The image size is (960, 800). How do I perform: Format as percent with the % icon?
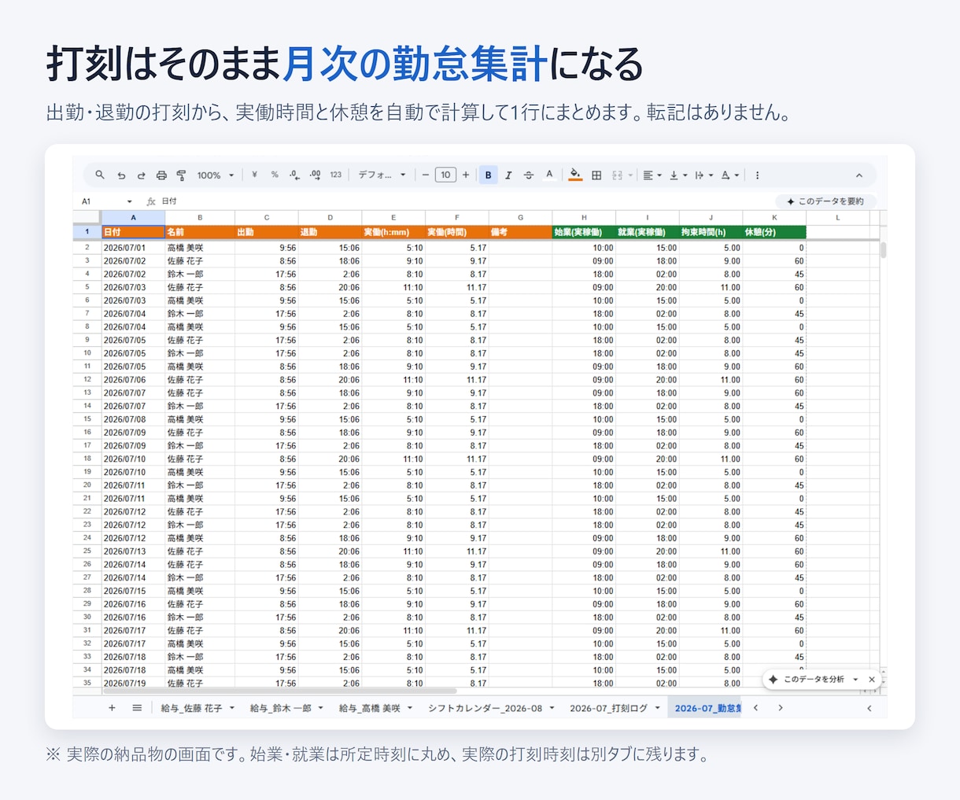click(x=275, y=175)
